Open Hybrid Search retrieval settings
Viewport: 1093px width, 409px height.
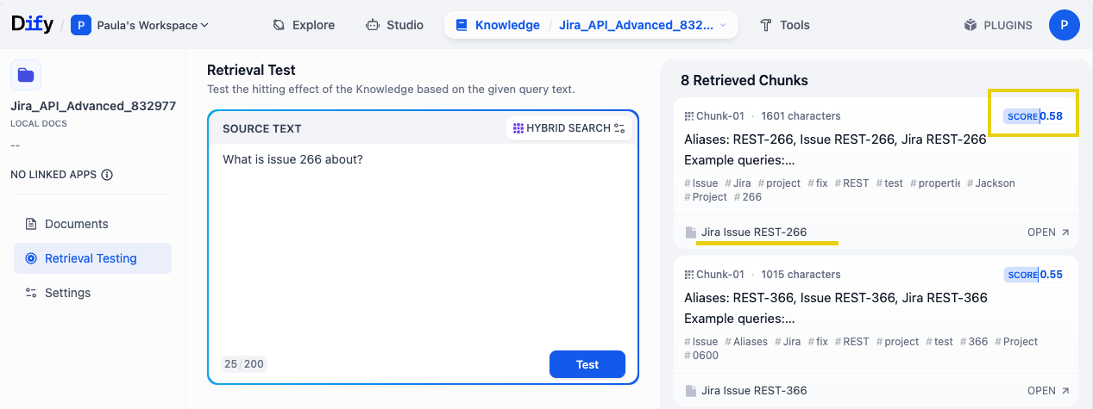pyautogui.click(x=568, y=128)
